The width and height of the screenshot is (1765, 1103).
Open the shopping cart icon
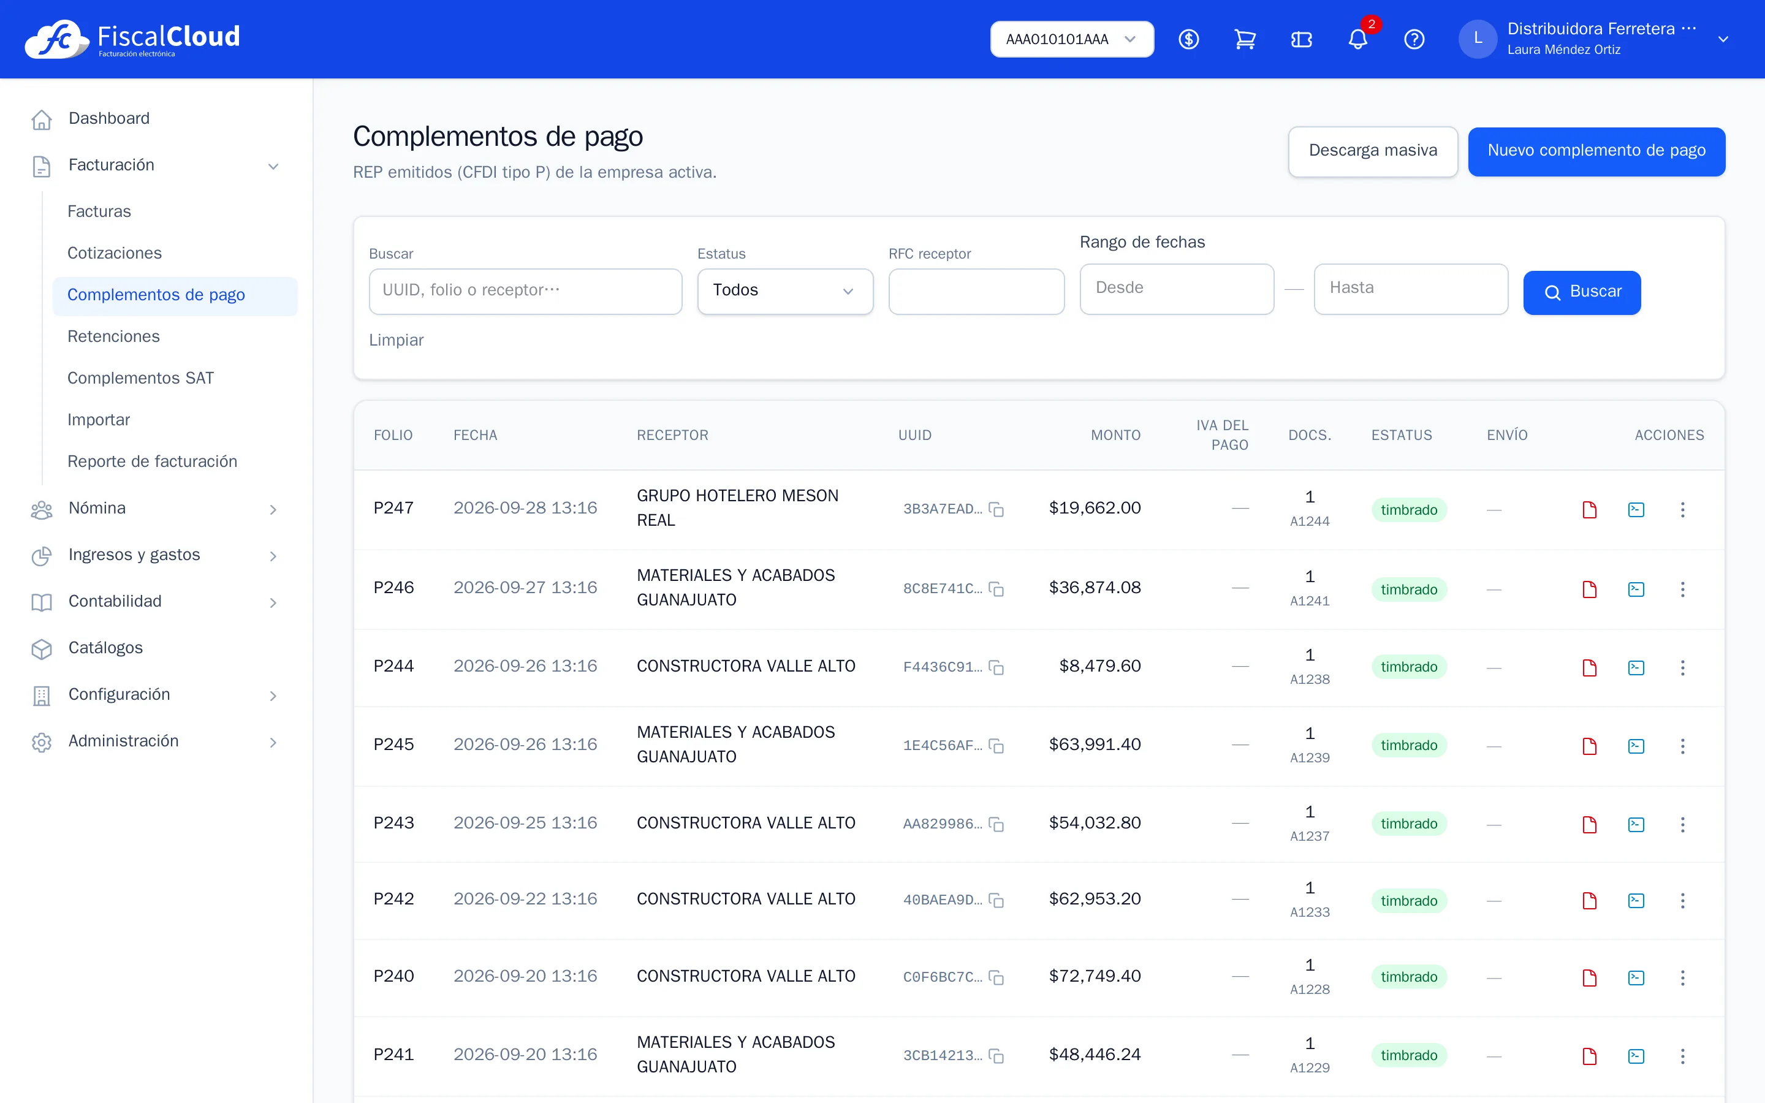pyautogui.click(x=1245, y=39)
